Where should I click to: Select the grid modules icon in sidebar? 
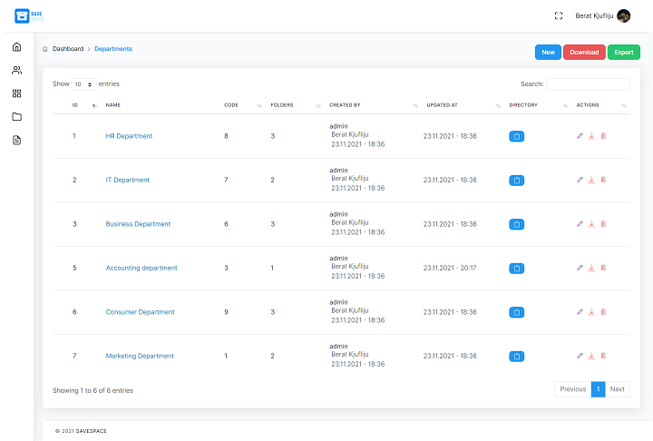click(x=16, y=93)
